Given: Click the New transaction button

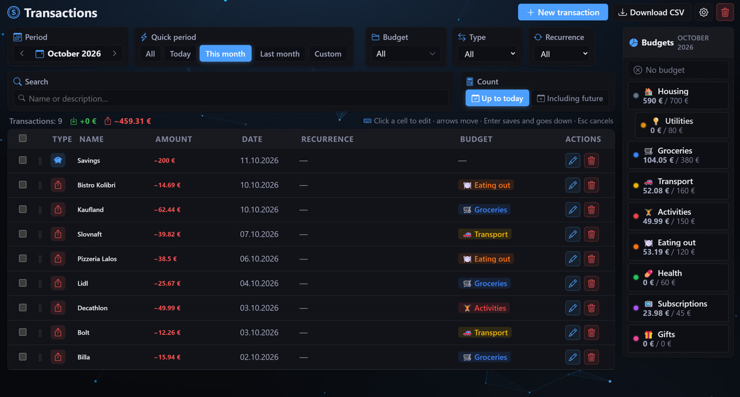Looking at the screenshot, I should pyautogui.click(x=563, y=12).
